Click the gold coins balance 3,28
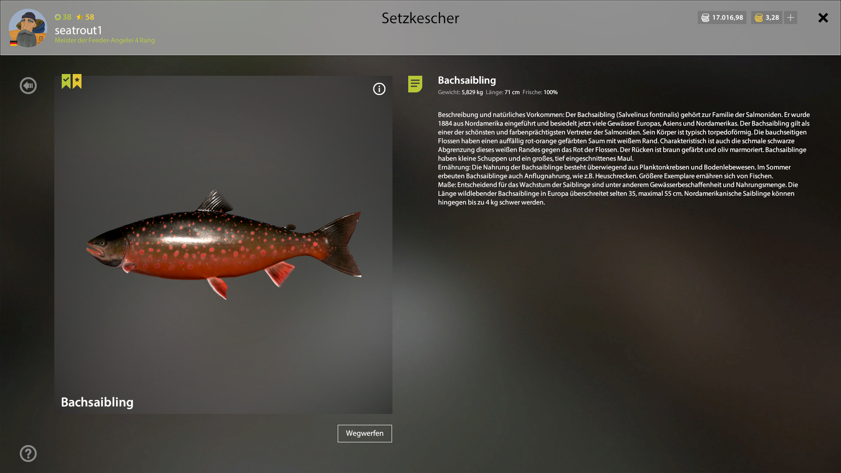The image size is (841, 473). click(767, 18)
